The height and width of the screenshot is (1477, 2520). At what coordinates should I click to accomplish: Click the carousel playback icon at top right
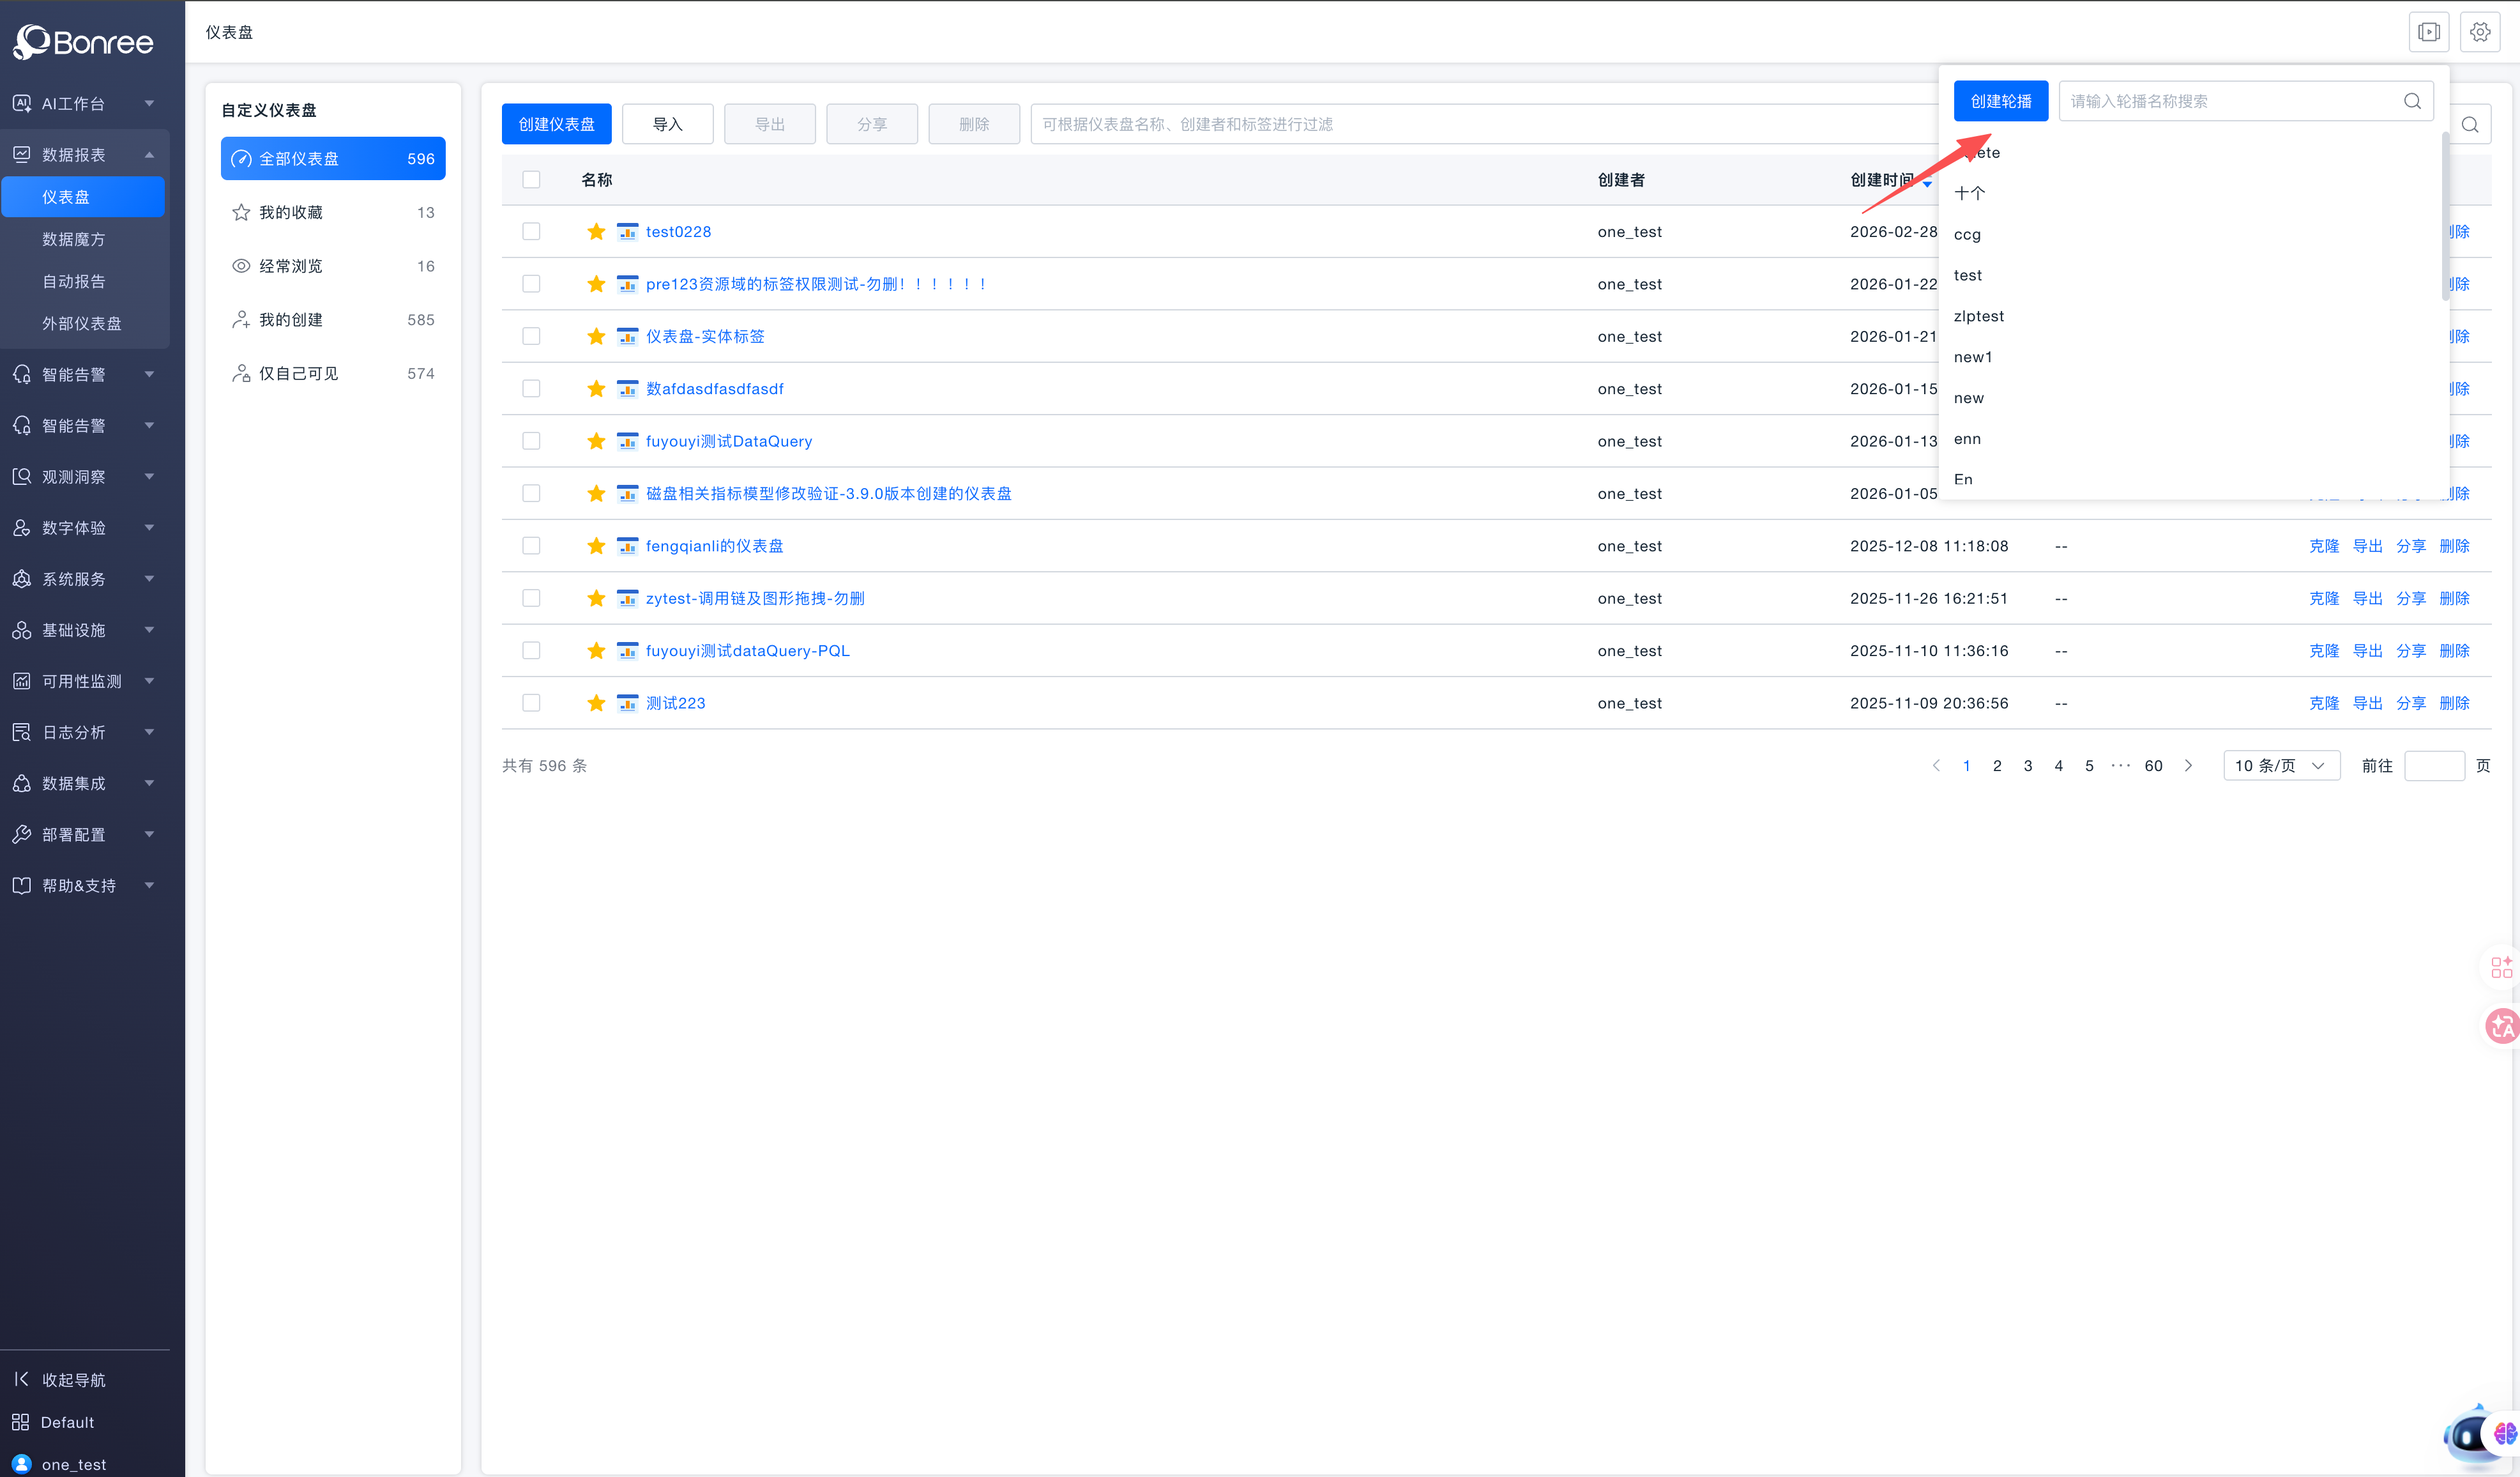2428,32
